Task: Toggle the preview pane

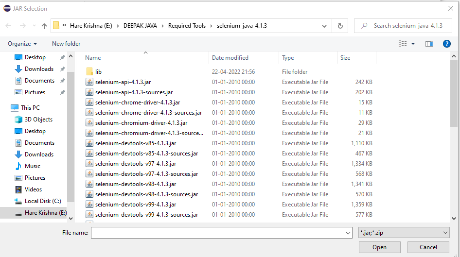Action: (429, 44)
